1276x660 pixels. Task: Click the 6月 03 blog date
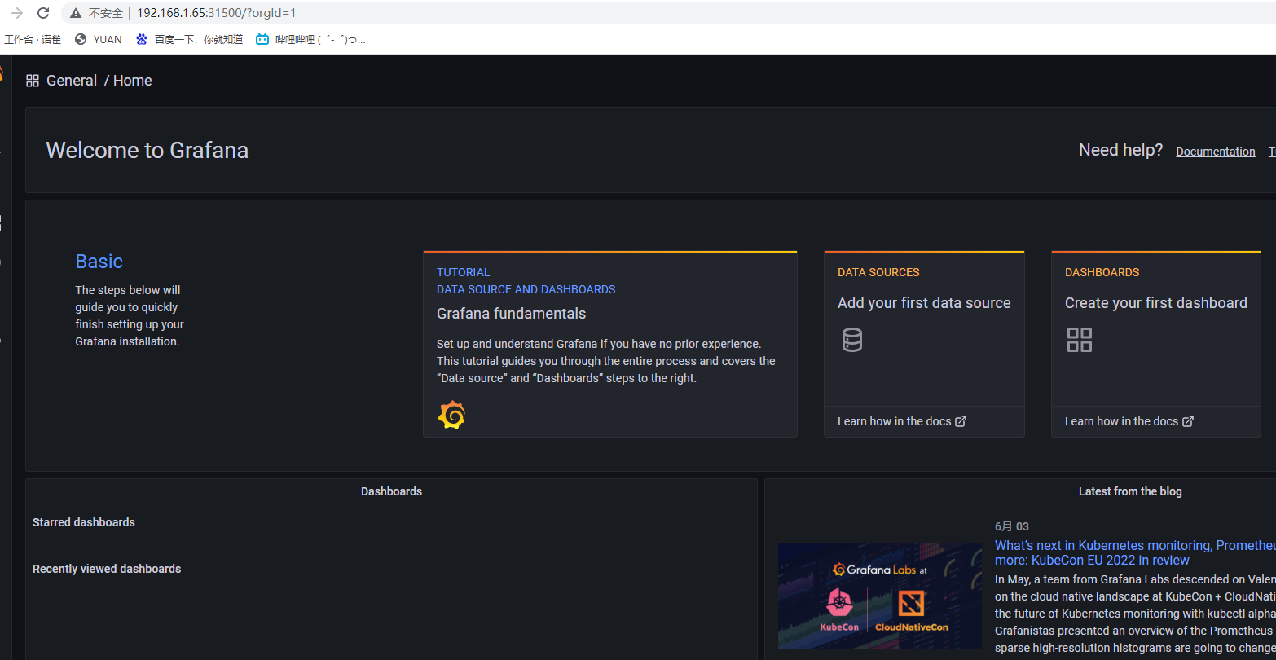coord(1012,526)
